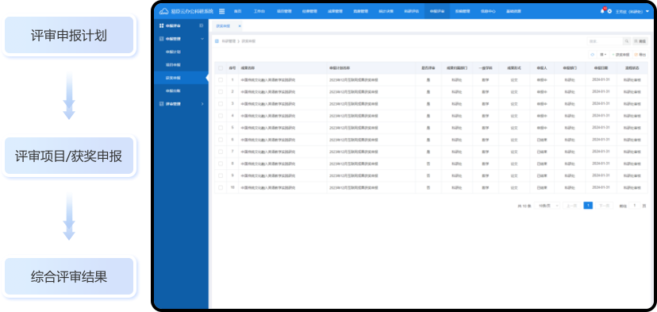Open 成果管理 in the top navigation
The image size is (657, 312).
tap(335, 11)
